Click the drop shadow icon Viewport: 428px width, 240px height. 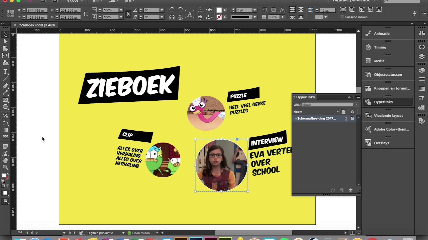[274, 10]
